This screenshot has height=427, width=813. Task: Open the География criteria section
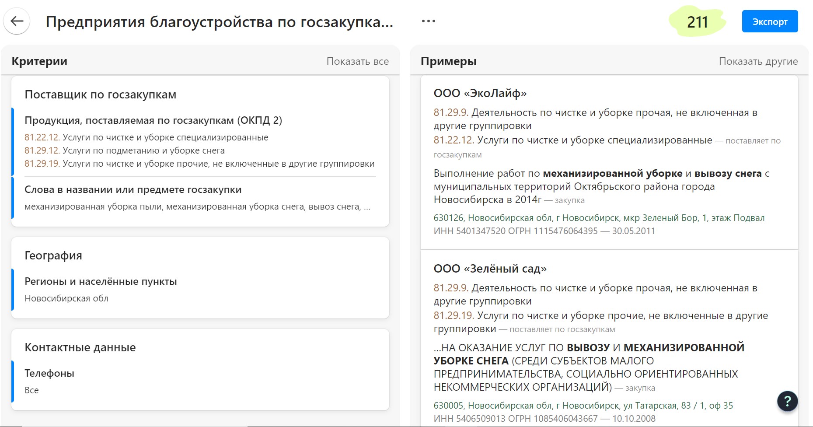coord(53,255)
